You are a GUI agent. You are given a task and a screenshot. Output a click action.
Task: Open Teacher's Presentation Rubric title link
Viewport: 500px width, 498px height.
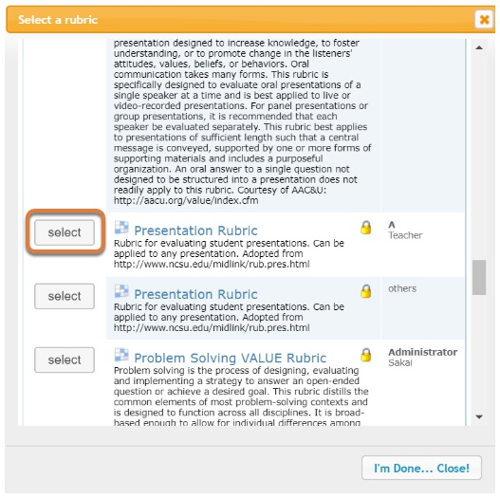tap(195, 231)
